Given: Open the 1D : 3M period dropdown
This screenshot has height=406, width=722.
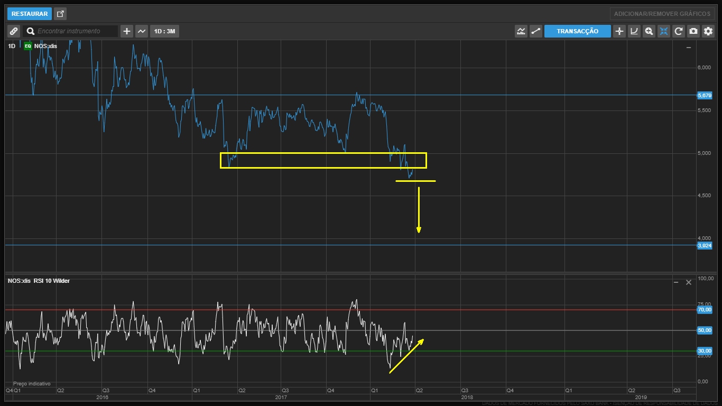Looking at the screenshot, I should pos(164,31).
